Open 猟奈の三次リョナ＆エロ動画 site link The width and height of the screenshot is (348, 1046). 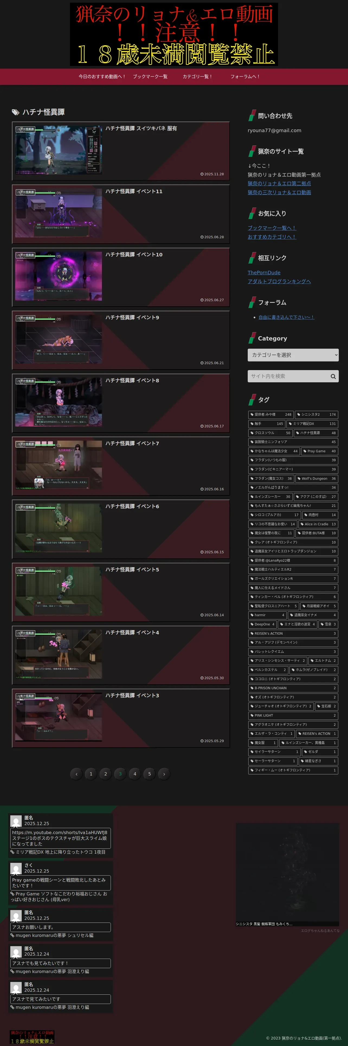click(x=279, y=192)
